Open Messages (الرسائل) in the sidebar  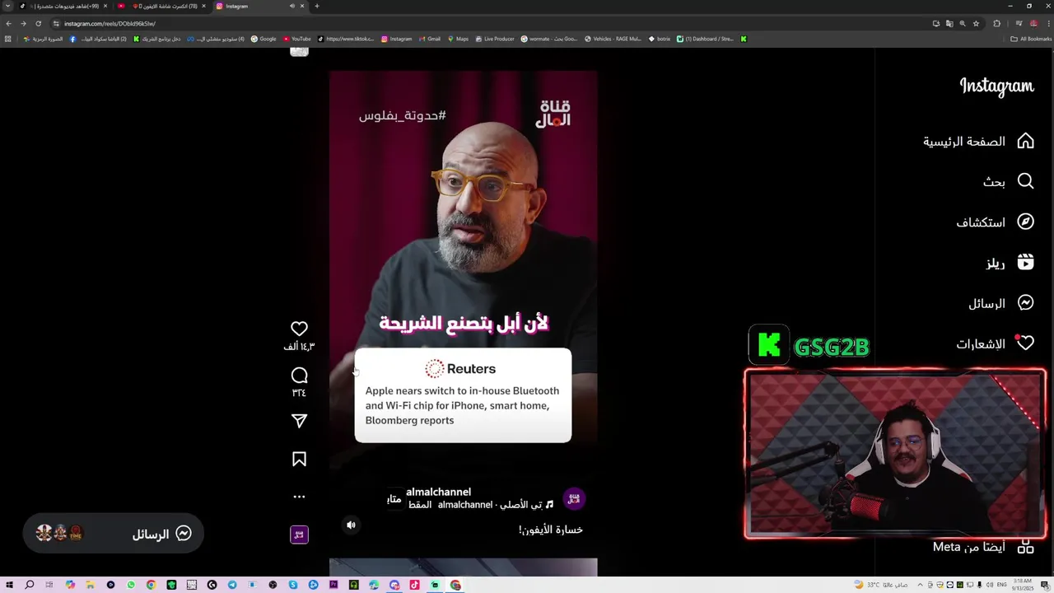pos(1001,303)
